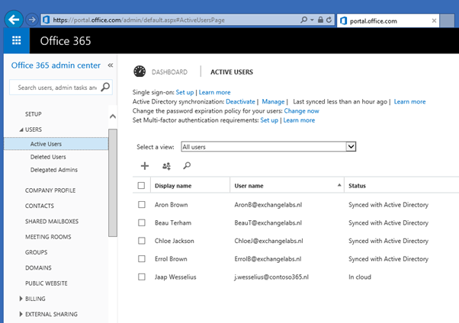The height and width of the screenshot is (323, 459).
Task: Click Deactivate Active Directory synchronization link
Action: 240,101
